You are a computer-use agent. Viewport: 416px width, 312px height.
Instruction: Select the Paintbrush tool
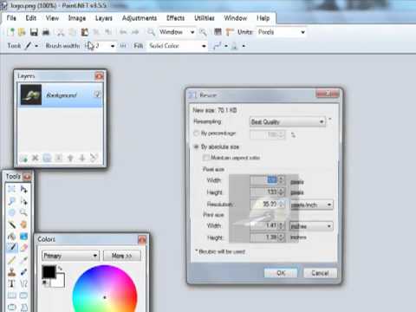pos(11,248)
